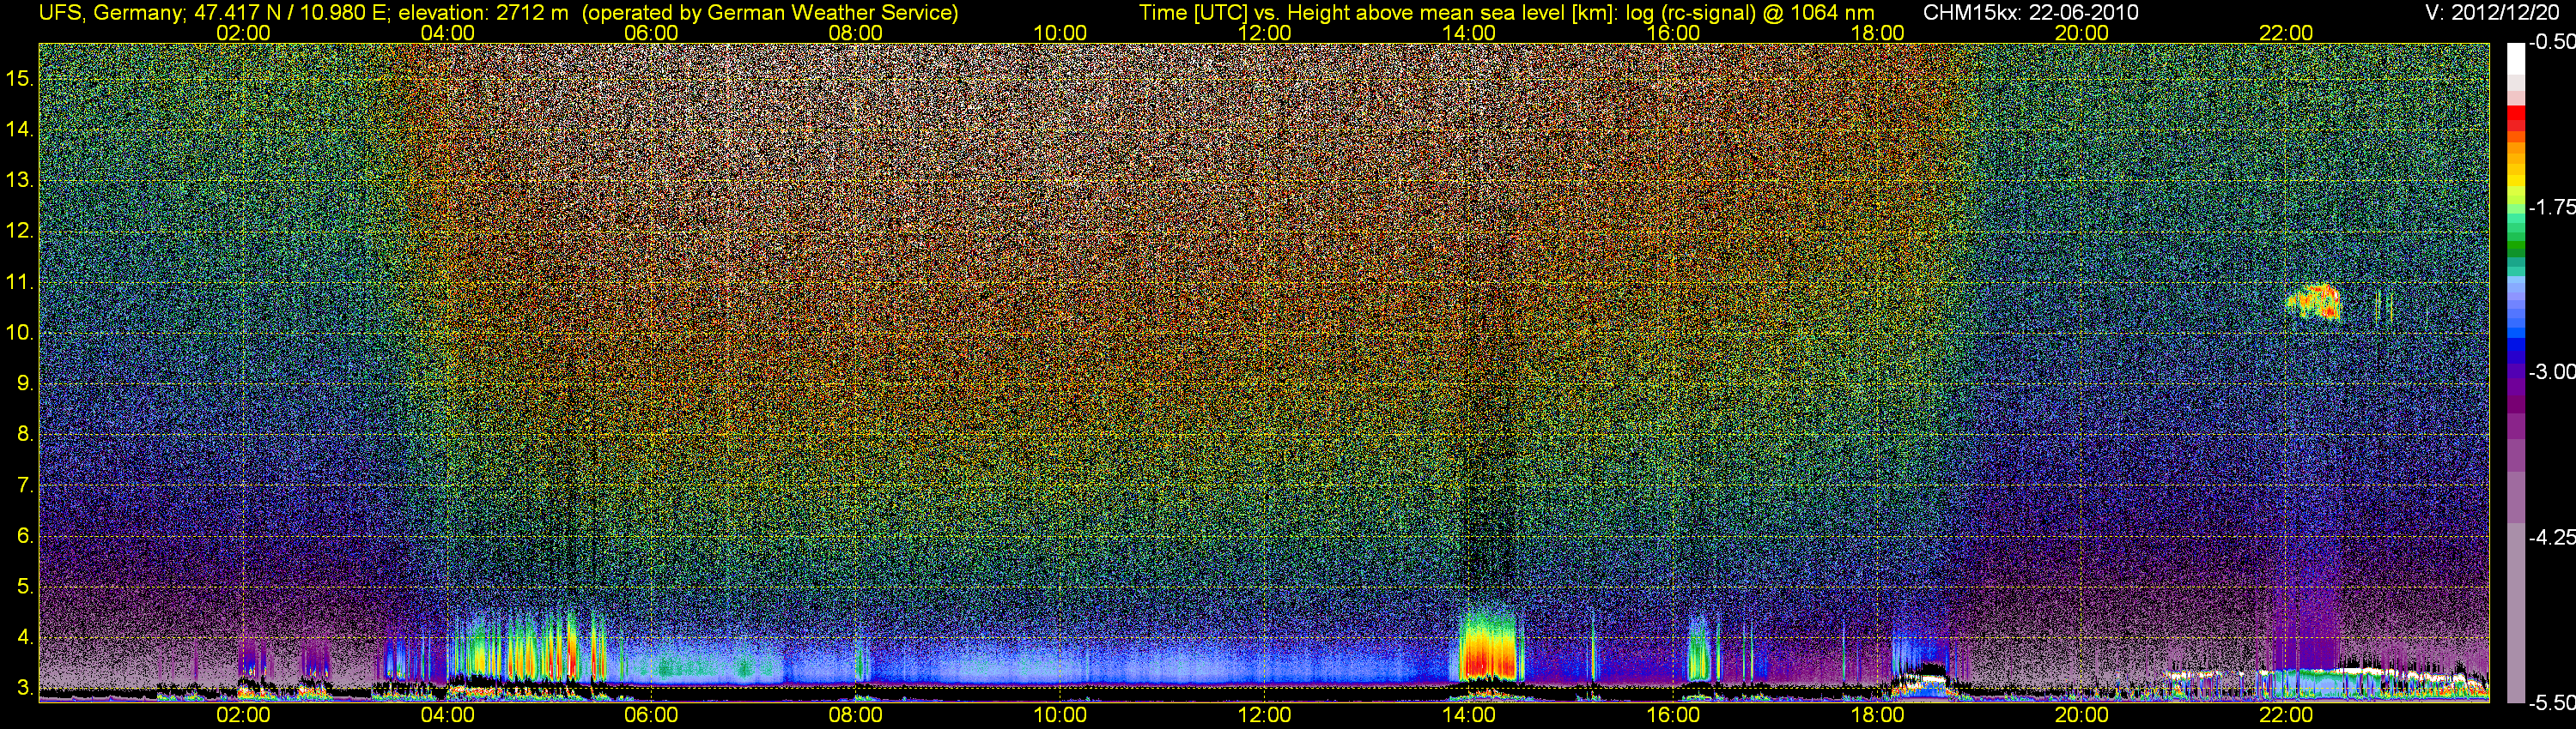Click the '22:00' label on the lower time axis
The image size is (2576, 729).
[2286, 716]
